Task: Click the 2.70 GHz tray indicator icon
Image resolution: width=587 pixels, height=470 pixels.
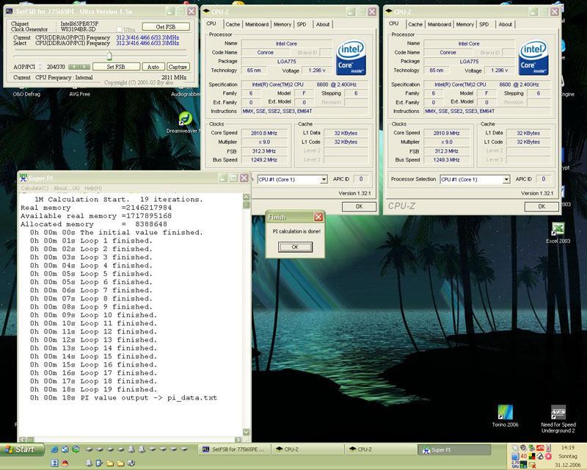Action: click(515, 464)
